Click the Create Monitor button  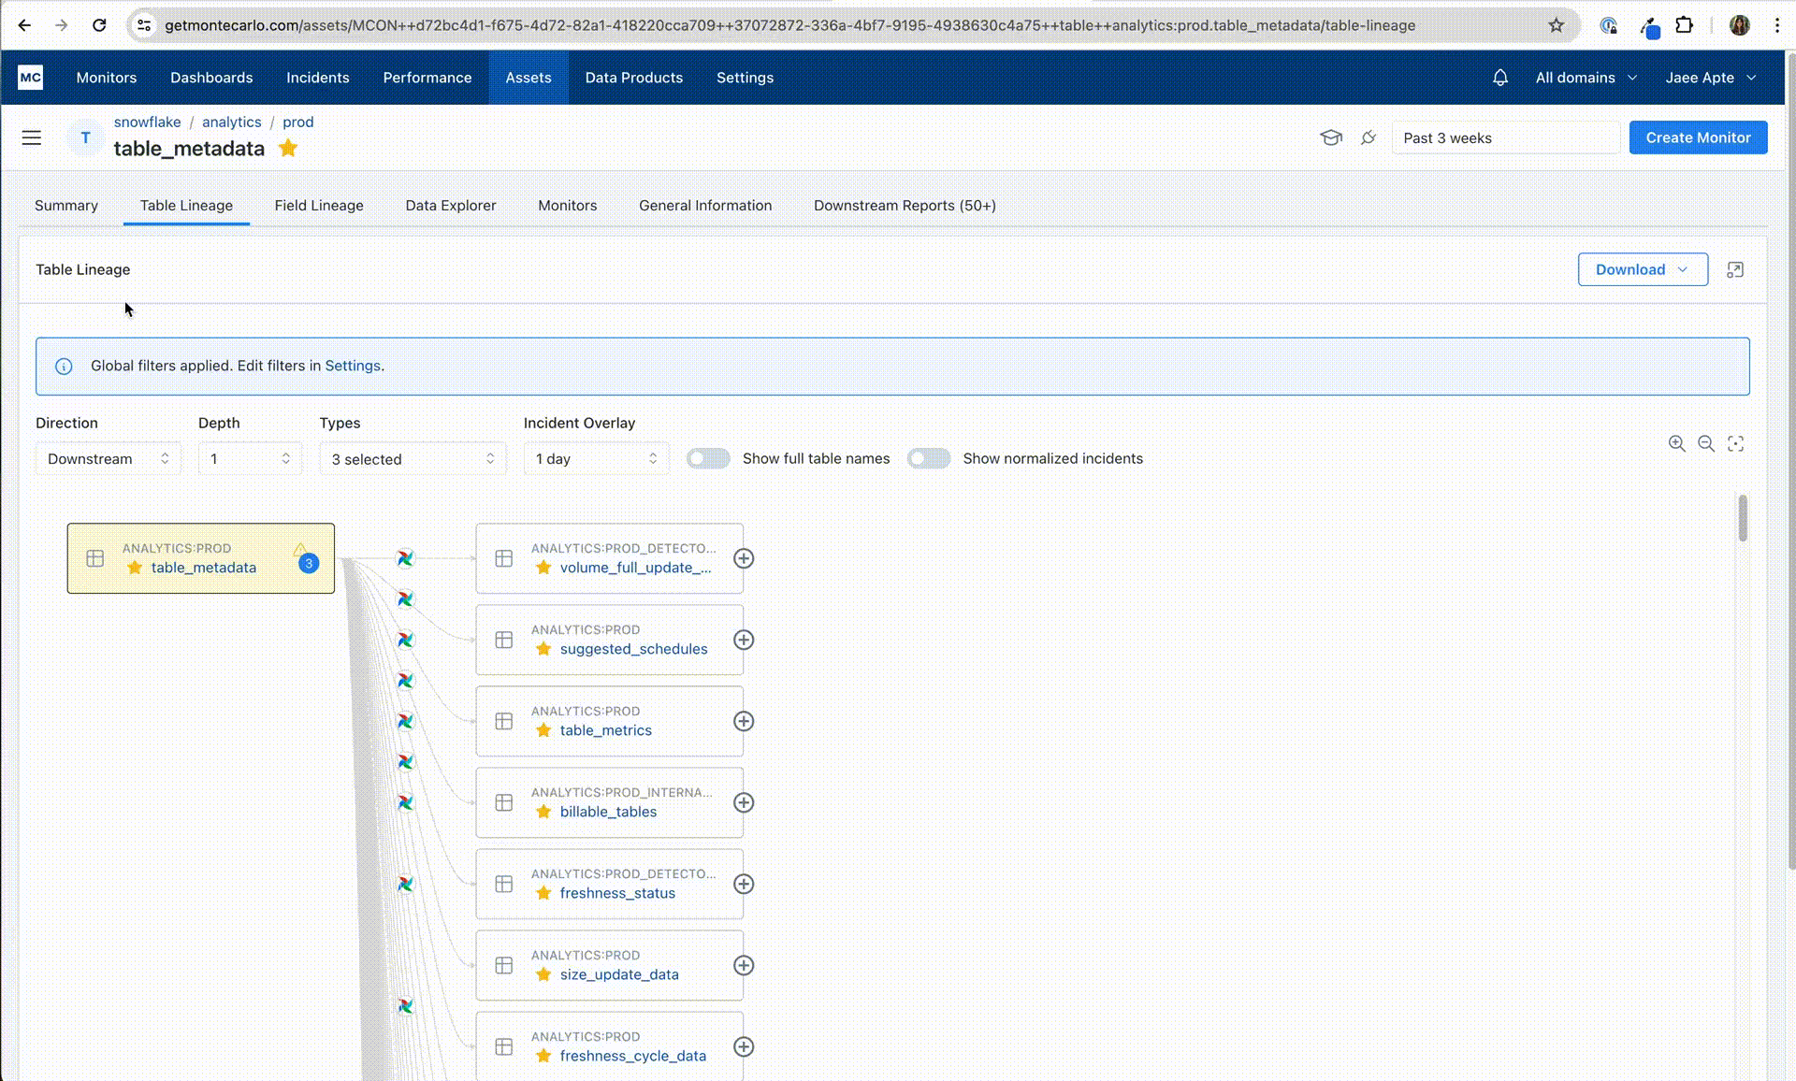coord(1698,137)
